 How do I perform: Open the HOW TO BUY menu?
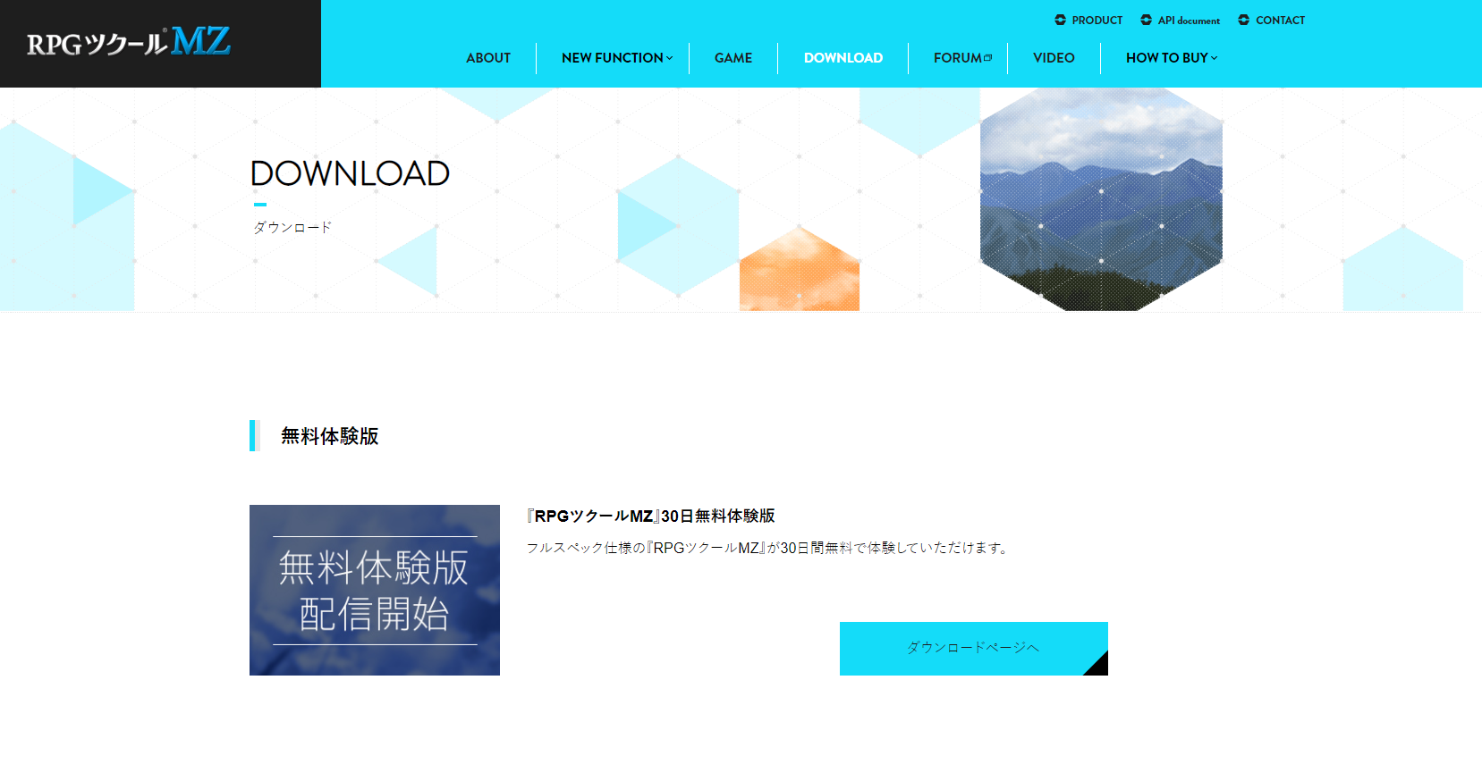pyautogui.click(x=1166, y=58)
